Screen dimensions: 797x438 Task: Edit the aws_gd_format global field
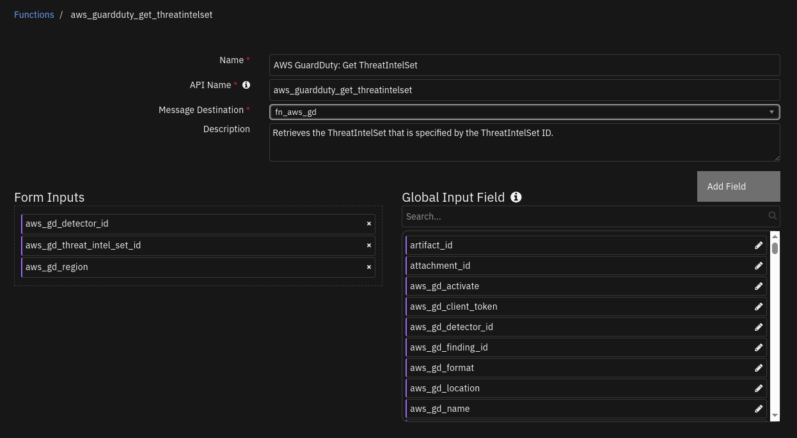pyautogui.click(x=759, y=368)
